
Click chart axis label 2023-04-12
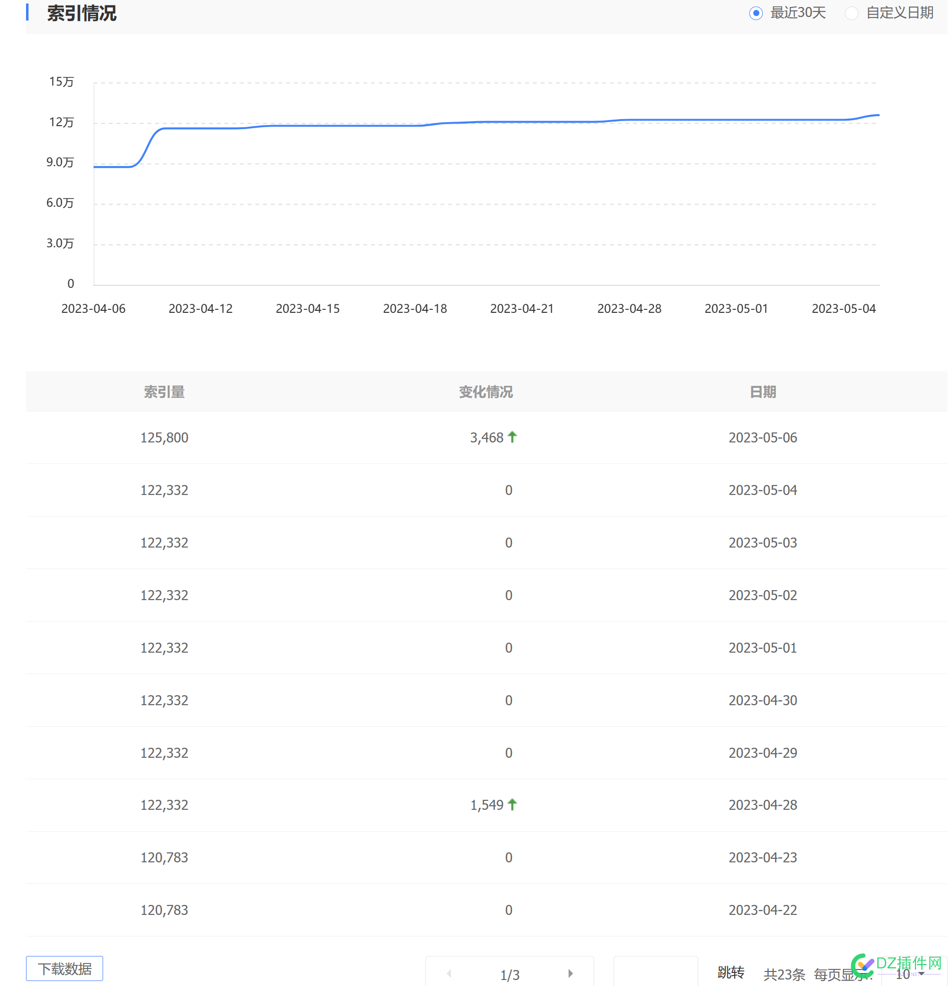click(x=200, y=308)
